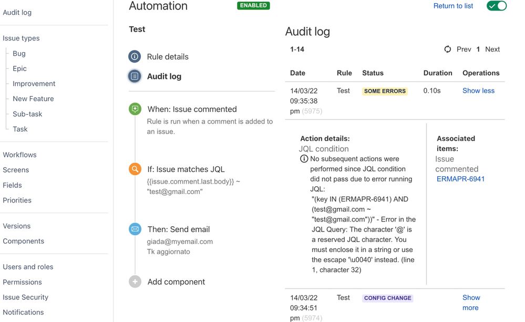
Task: Click the Return to list link
Action: click(453, 6)
